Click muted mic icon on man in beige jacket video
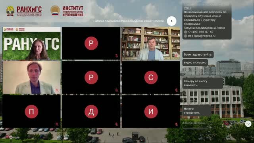The width and height of the screenshot is (254, 143). pyautogui.click(x=57, y=90)
